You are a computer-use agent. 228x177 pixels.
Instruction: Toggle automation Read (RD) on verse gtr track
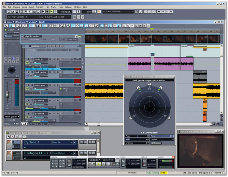click(x=27, y=63)
